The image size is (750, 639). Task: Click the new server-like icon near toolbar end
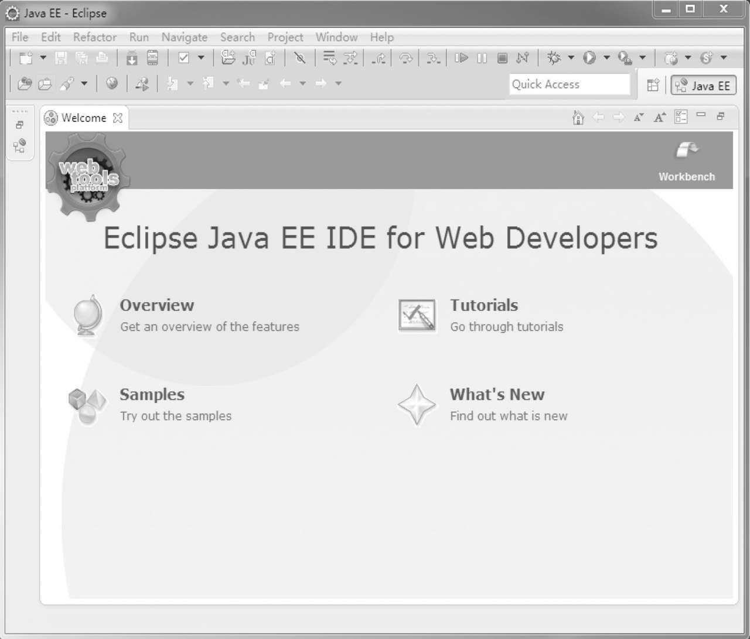[x=671, y=58]
